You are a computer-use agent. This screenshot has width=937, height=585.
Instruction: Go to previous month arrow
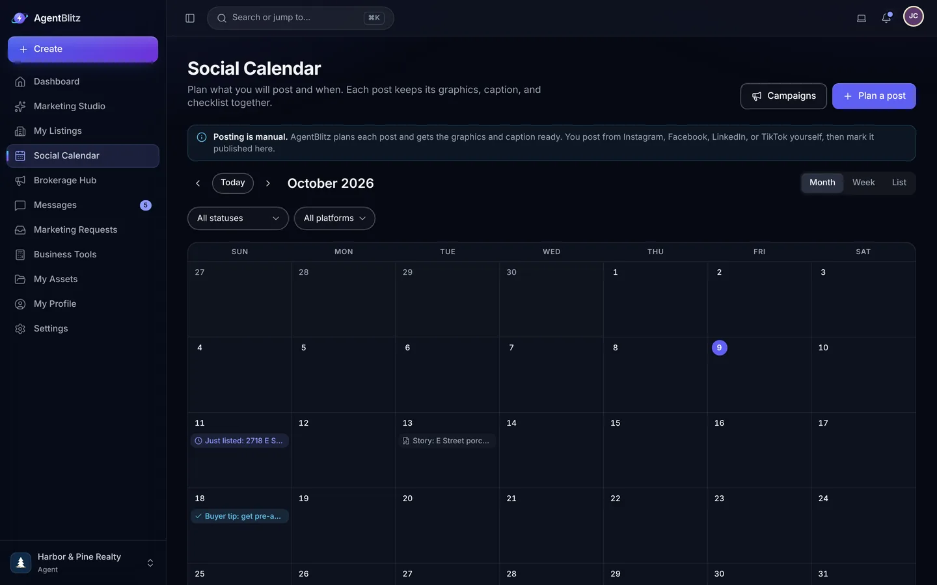pyautogui.click(x=198, y=183)
